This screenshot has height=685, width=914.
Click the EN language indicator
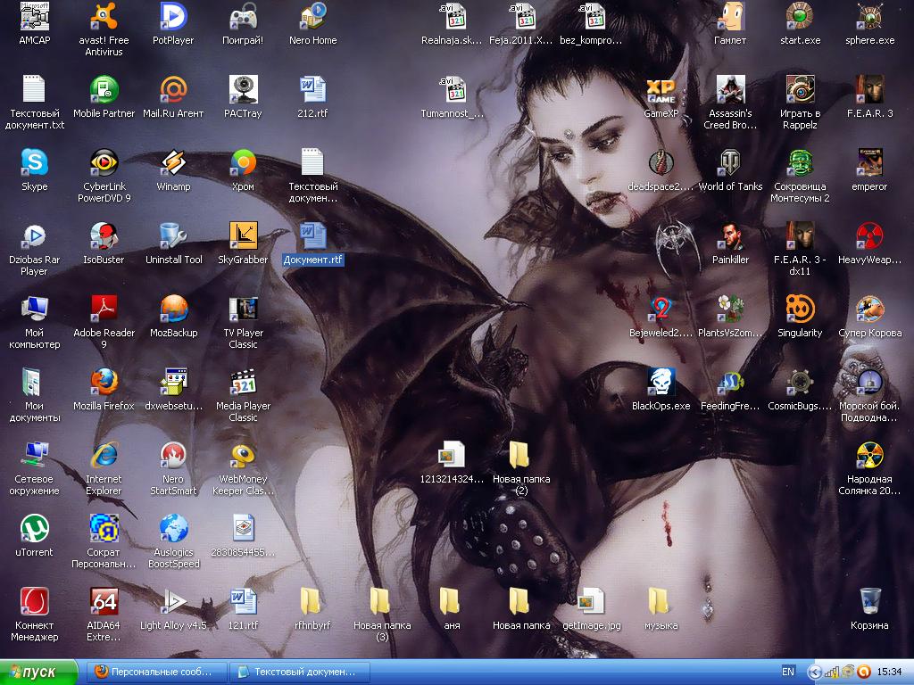[787, 672]
